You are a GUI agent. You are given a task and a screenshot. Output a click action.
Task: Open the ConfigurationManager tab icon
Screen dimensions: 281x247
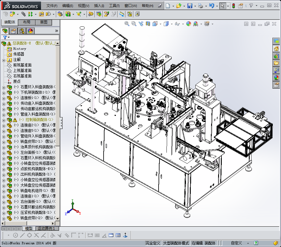point(22,31)
